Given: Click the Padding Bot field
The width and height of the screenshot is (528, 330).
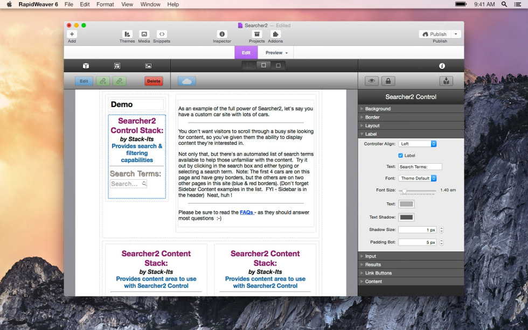Looking at the screenshot, I should (x=417, y=242).
